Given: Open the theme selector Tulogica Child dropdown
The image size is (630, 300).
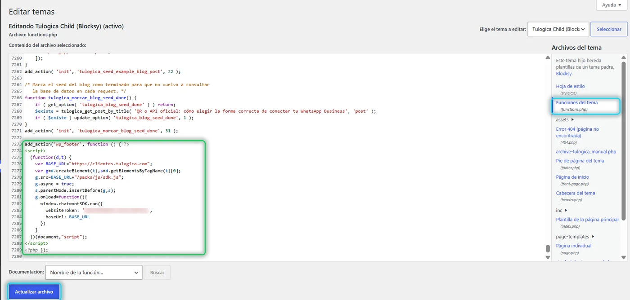Looking at the screenshot, I should 558,29.
